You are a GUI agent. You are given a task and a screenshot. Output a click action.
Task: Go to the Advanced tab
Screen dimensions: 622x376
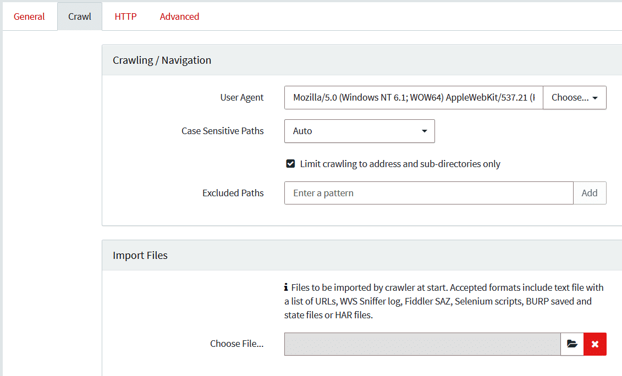pos(179,16)
